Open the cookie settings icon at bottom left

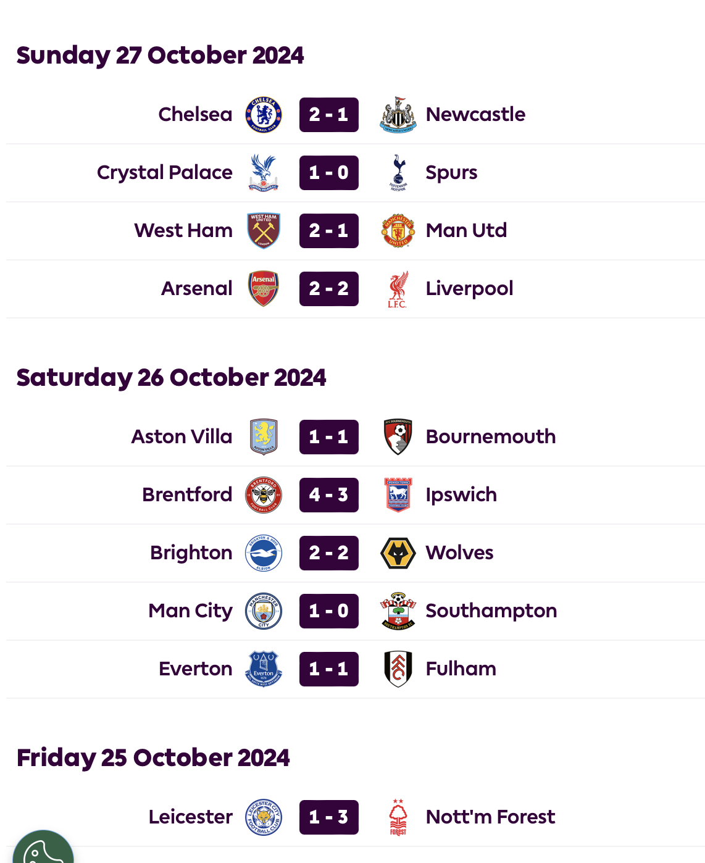click(x=43, y=849)
